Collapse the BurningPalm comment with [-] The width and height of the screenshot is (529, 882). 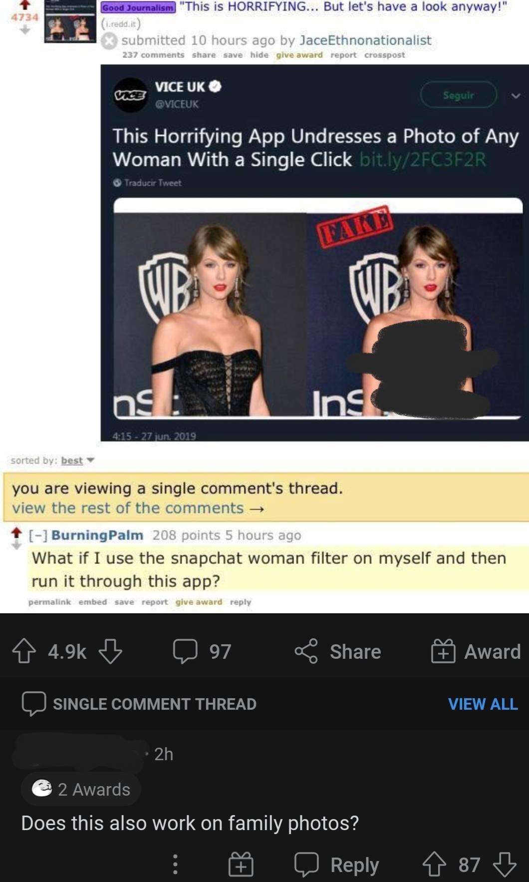[38, 535]
